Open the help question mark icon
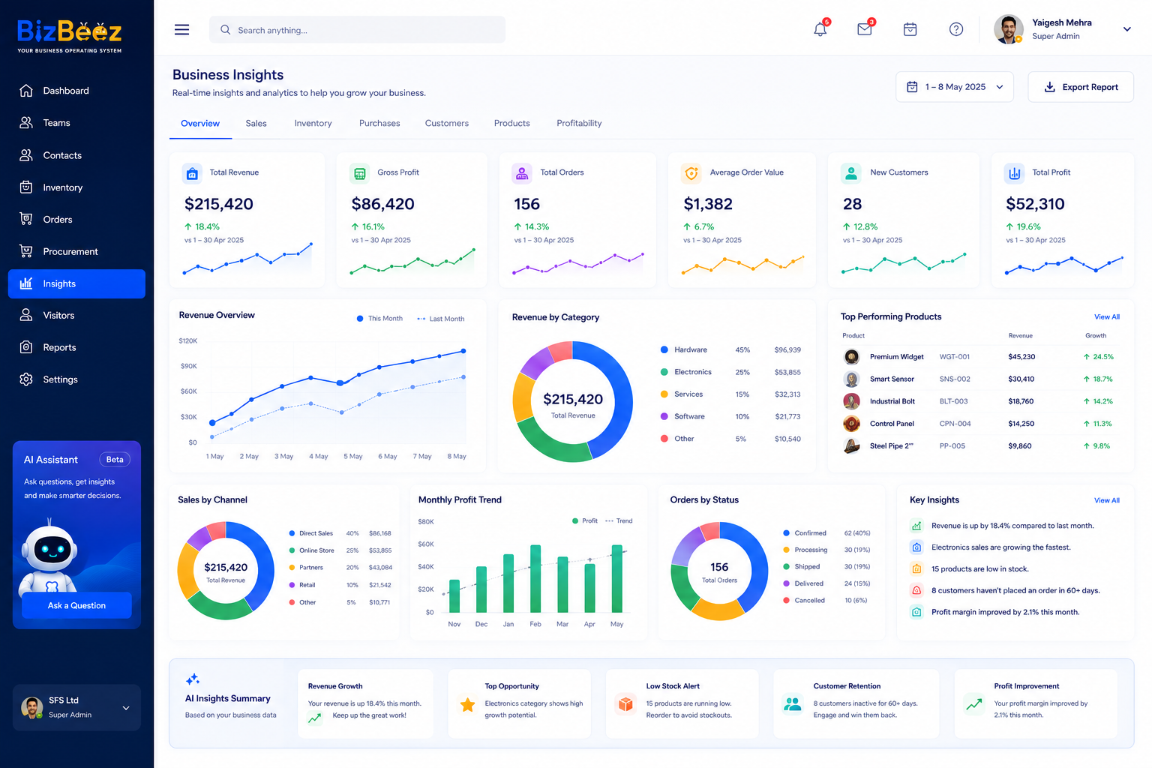 point(956,29)
